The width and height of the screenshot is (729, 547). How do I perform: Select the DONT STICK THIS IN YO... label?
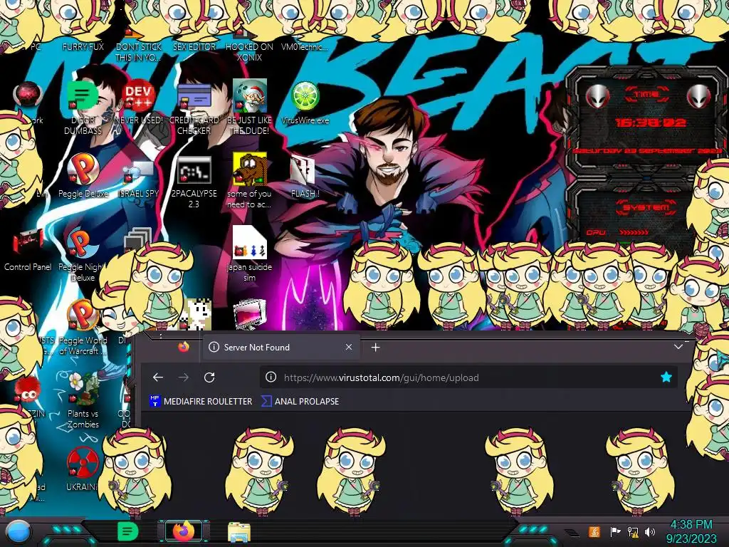139,52
